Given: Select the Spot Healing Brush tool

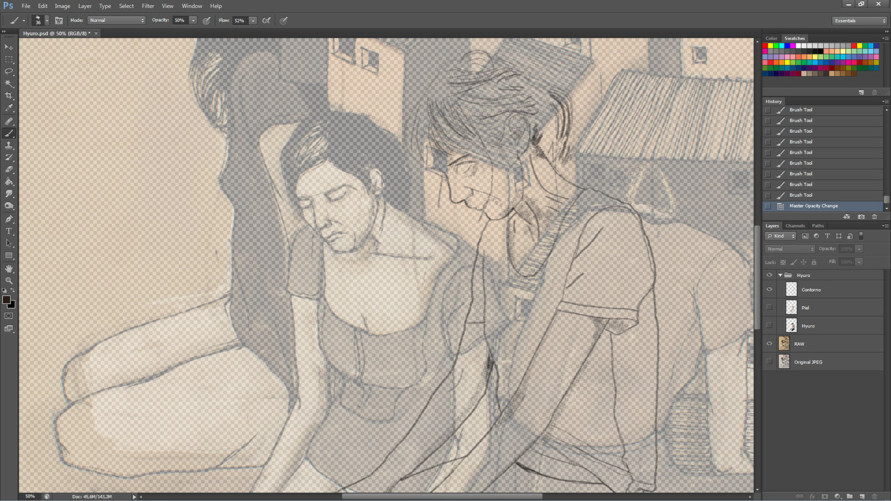Looking at the screenshot, I should pyautogui.click(x=9, y=121).
